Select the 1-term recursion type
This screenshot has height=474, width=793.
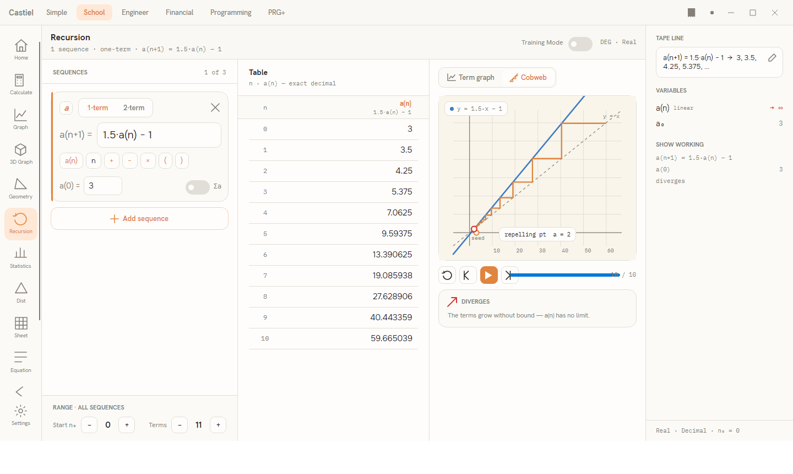pyautogui.click(x=97, y=108)
